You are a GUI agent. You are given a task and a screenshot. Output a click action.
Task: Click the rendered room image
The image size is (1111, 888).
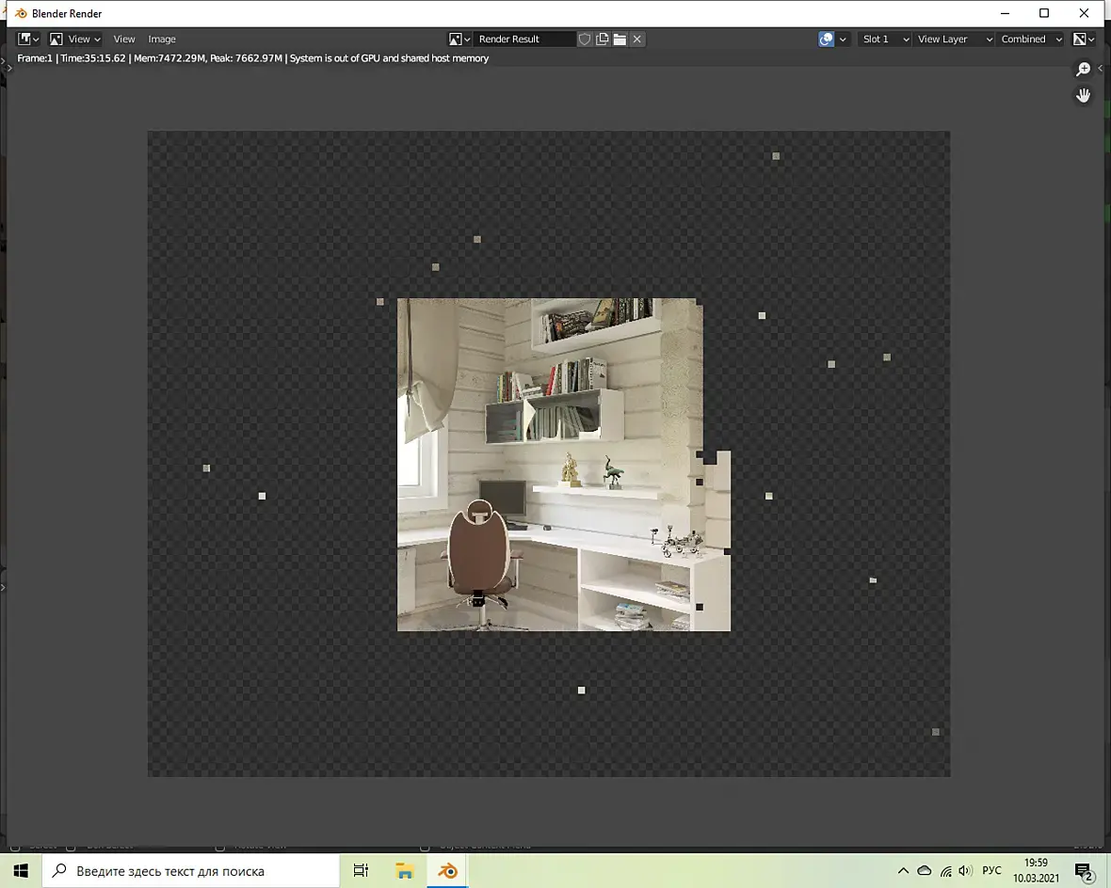pos(563,464)
